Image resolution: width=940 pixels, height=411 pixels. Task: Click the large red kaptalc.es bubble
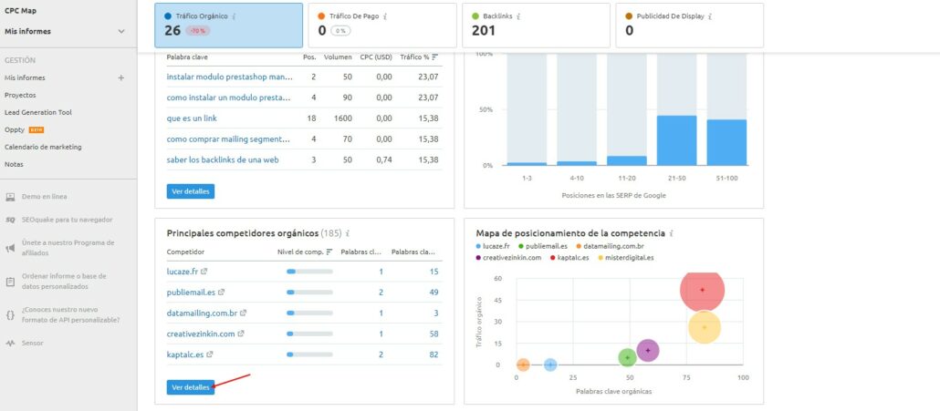(x=702, y=290)
